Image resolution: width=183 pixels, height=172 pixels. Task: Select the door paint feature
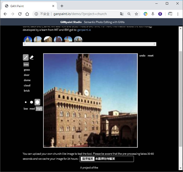(x=27, y=75)
